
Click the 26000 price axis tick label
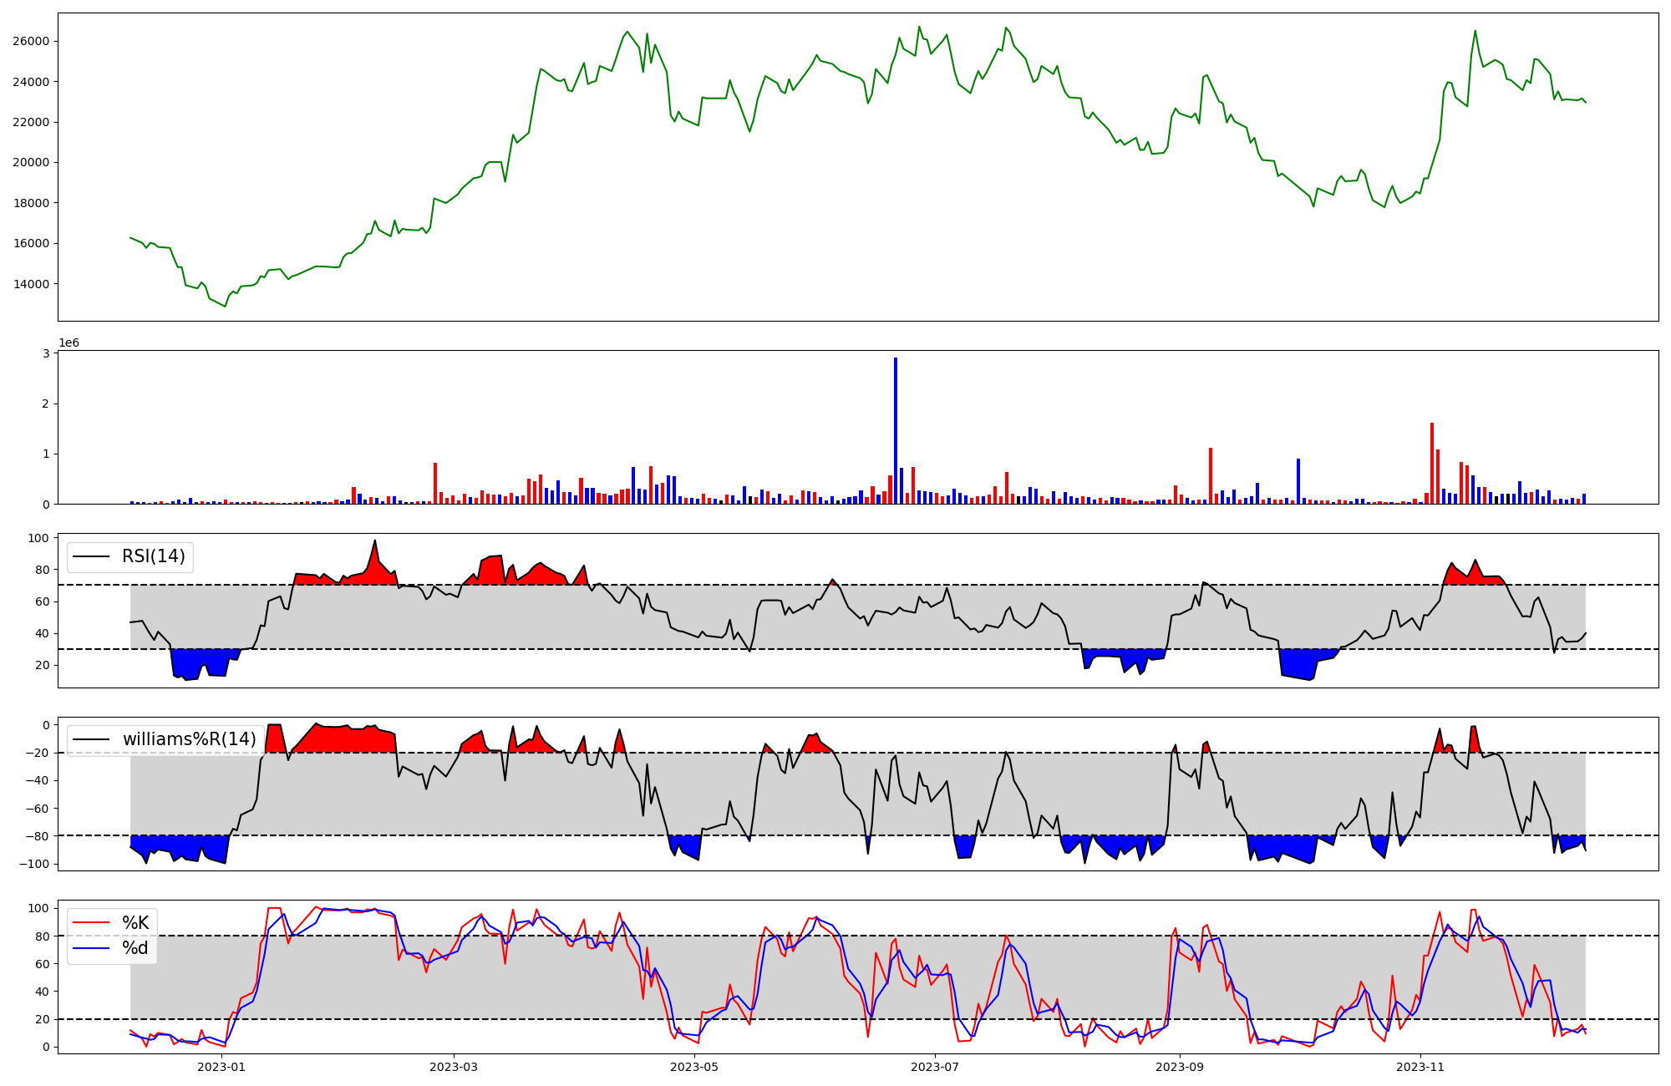point(31,42)
